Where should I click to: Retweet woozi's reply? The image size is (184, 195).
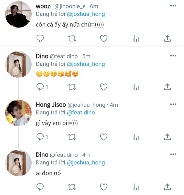pos(72,38)
